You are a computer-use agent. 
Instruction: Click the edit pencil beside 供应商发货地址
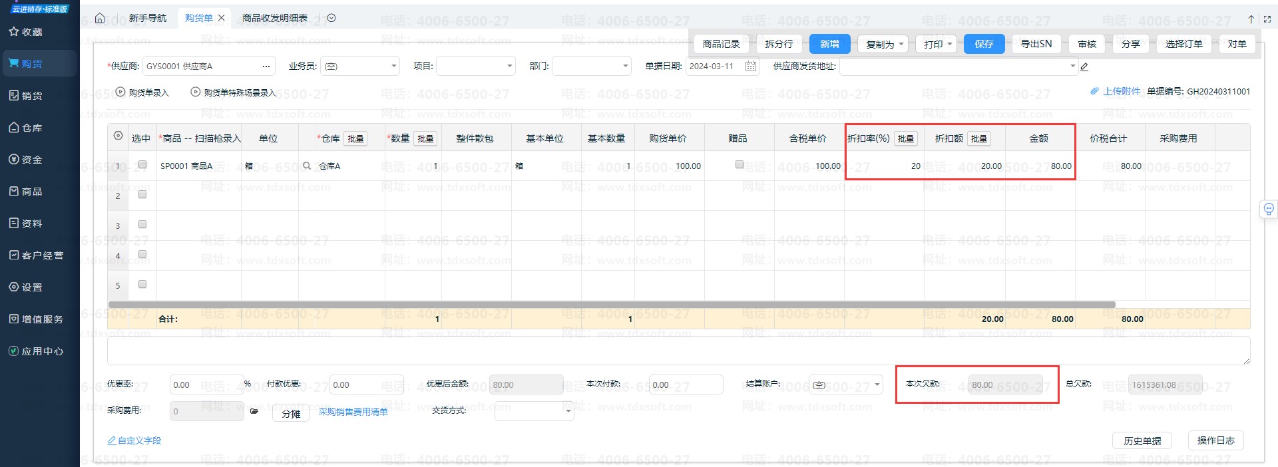(x=1084, y=67)
